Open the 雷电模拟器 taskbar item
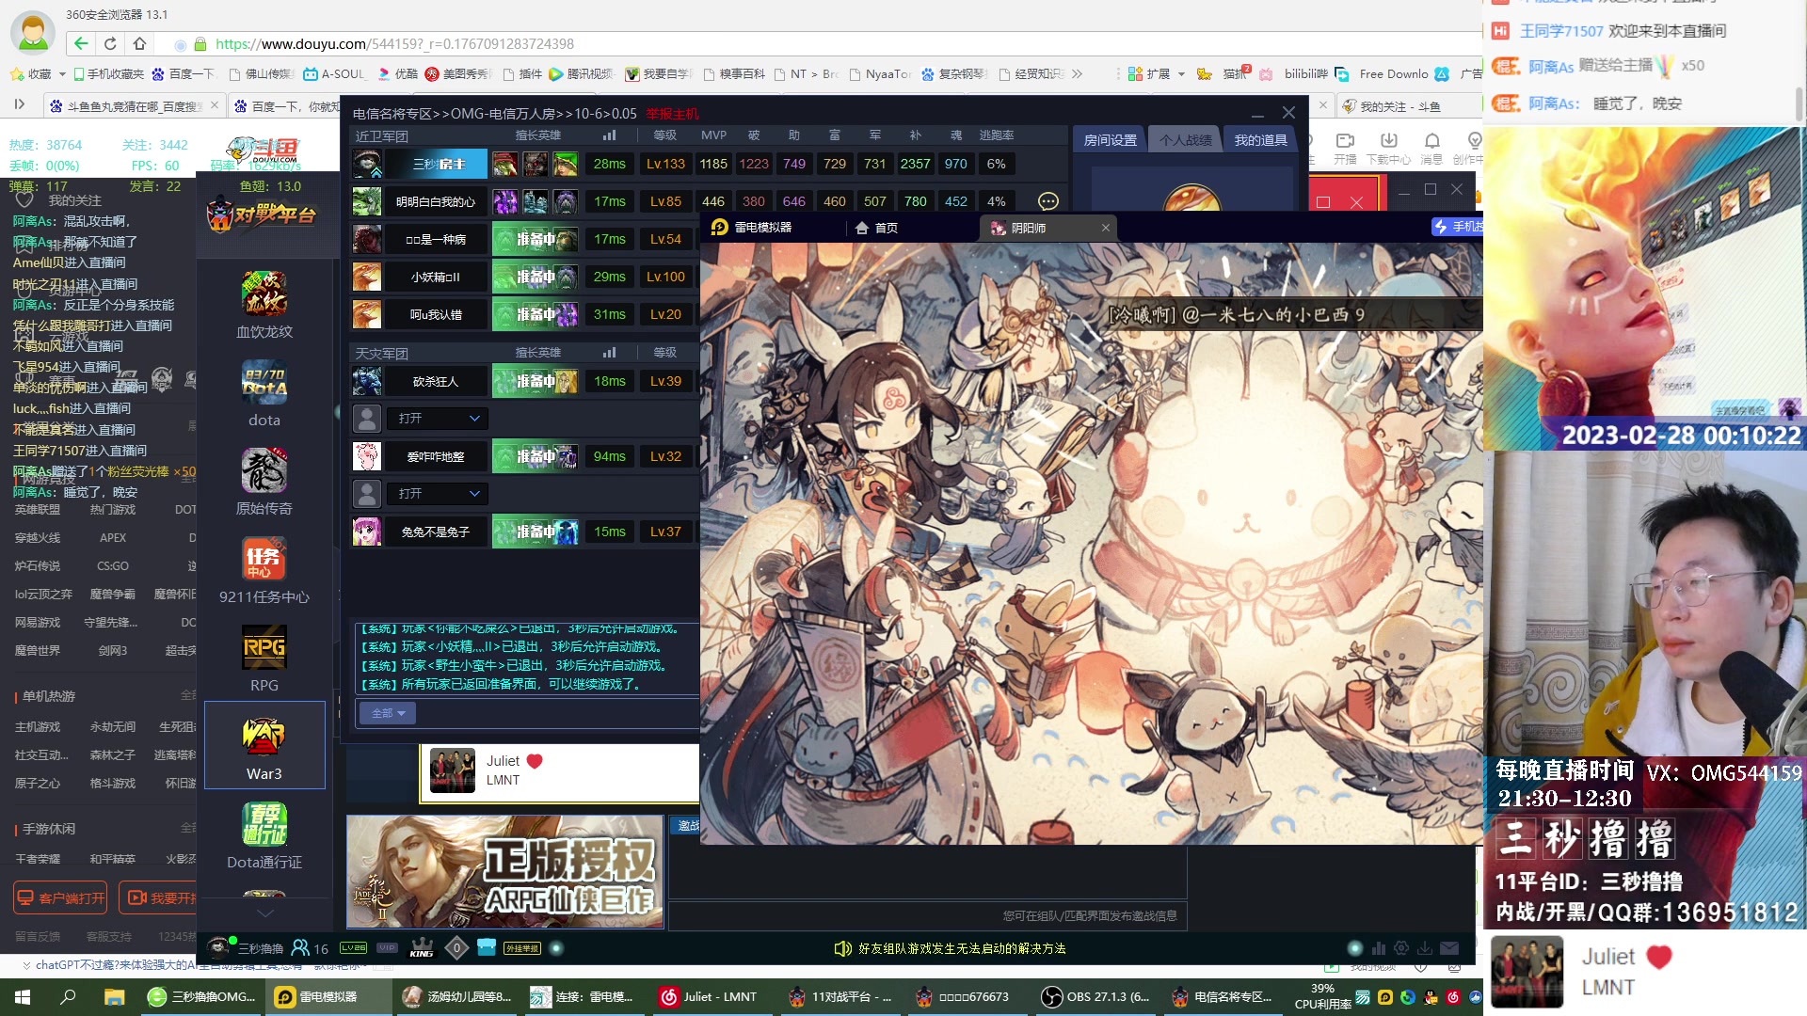 (328, 996)
